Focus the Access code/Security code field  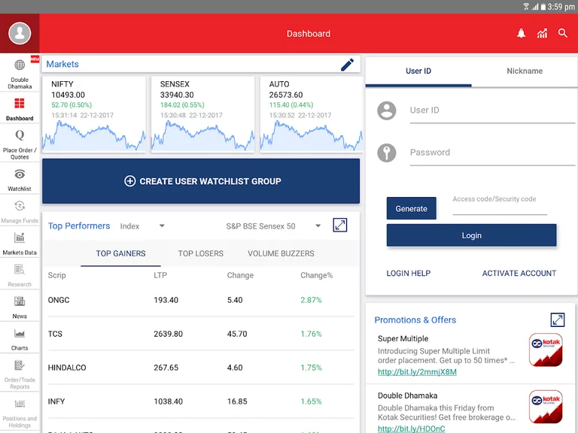500,204
